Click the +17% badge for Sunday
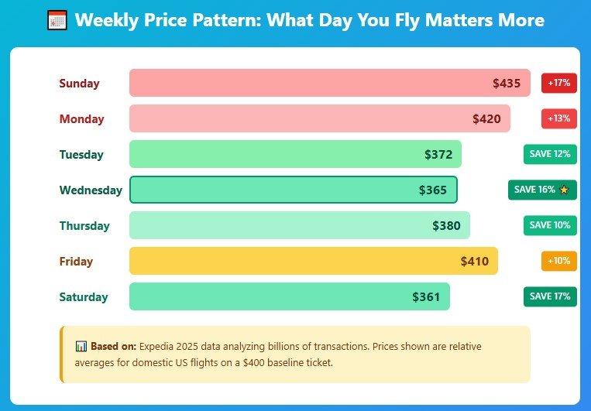 558,83
